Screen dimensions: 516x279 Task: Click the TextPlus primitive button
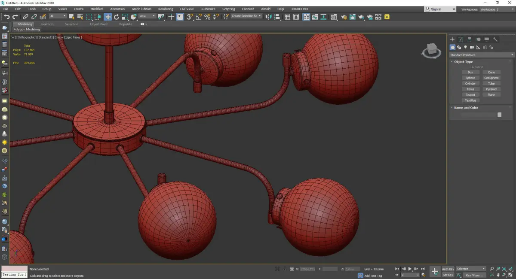point(470,100)
